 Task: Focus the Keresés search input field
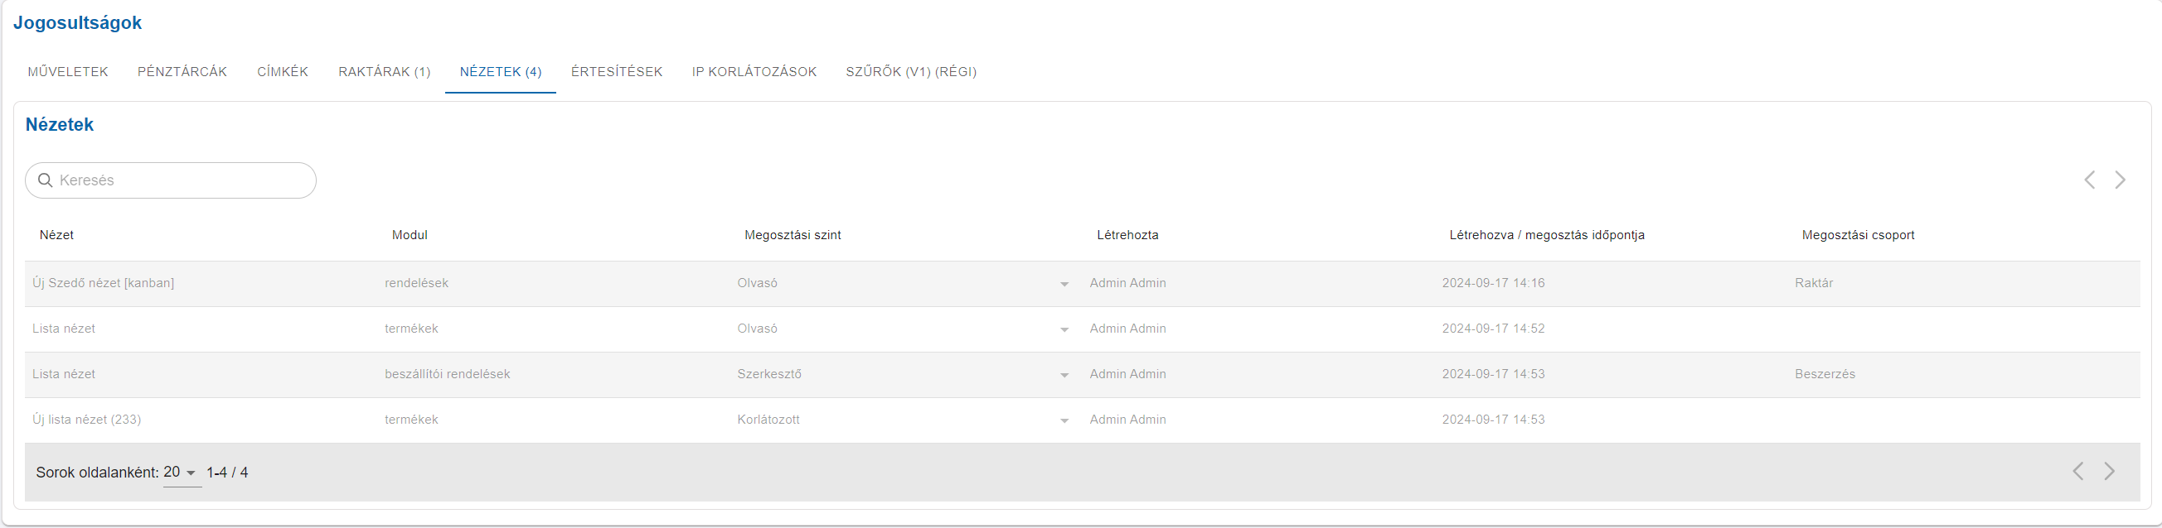[171, 180]
